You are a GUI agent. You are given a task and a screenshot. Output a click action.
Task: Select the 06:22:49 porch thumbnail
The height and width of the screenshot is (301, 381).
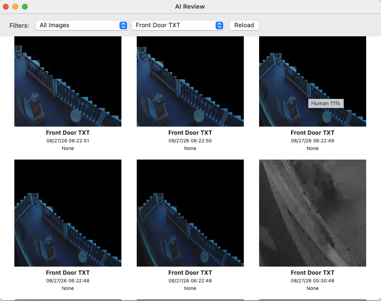pos(313,81)
